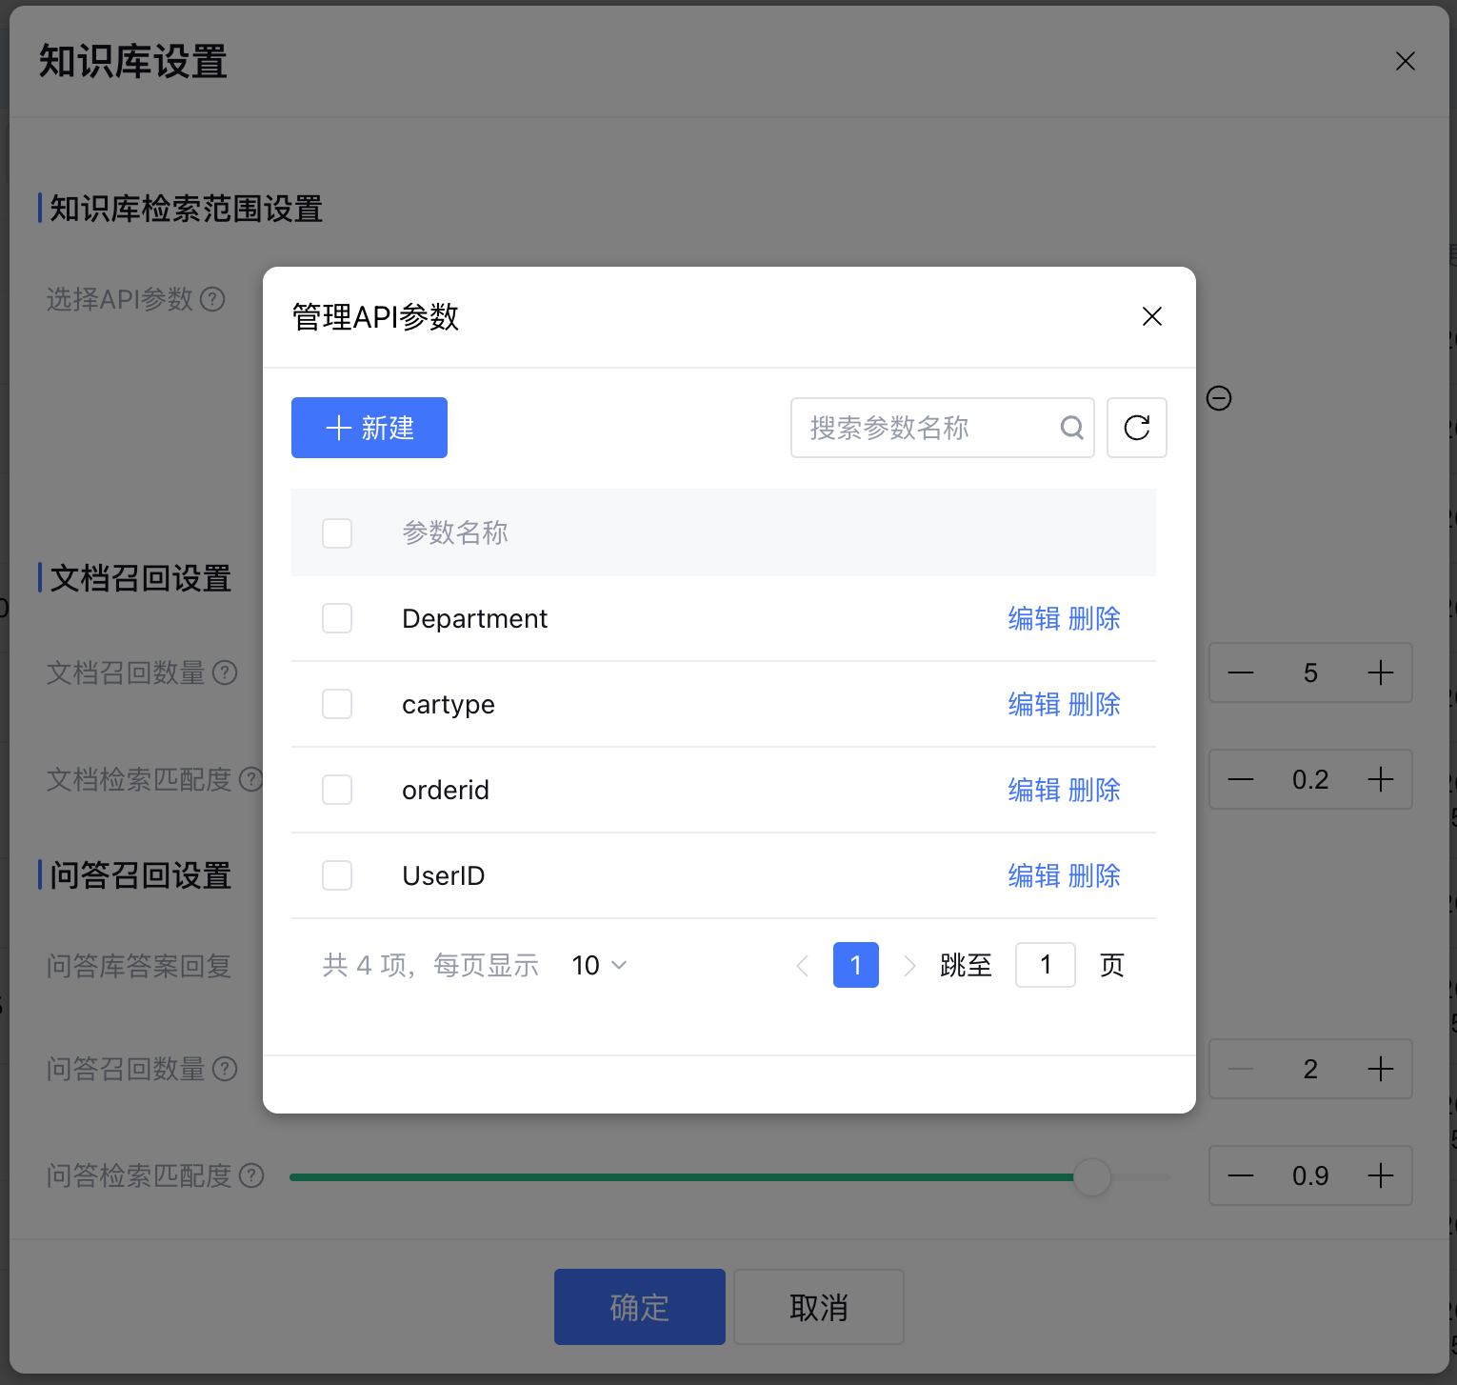Click the refresh icon beside search box
Viewport: 1457px width, 1385px height.
pos(1136,428)
